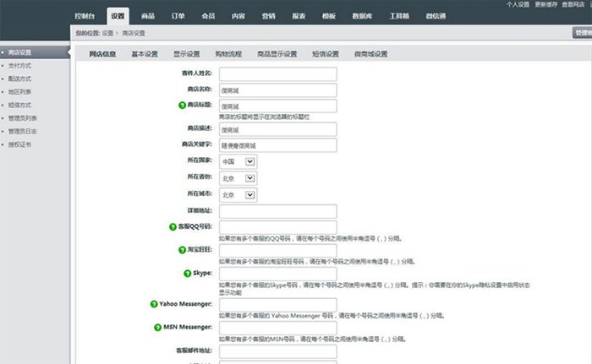Open help icon for 淘宝旺旺

(182, 250)
